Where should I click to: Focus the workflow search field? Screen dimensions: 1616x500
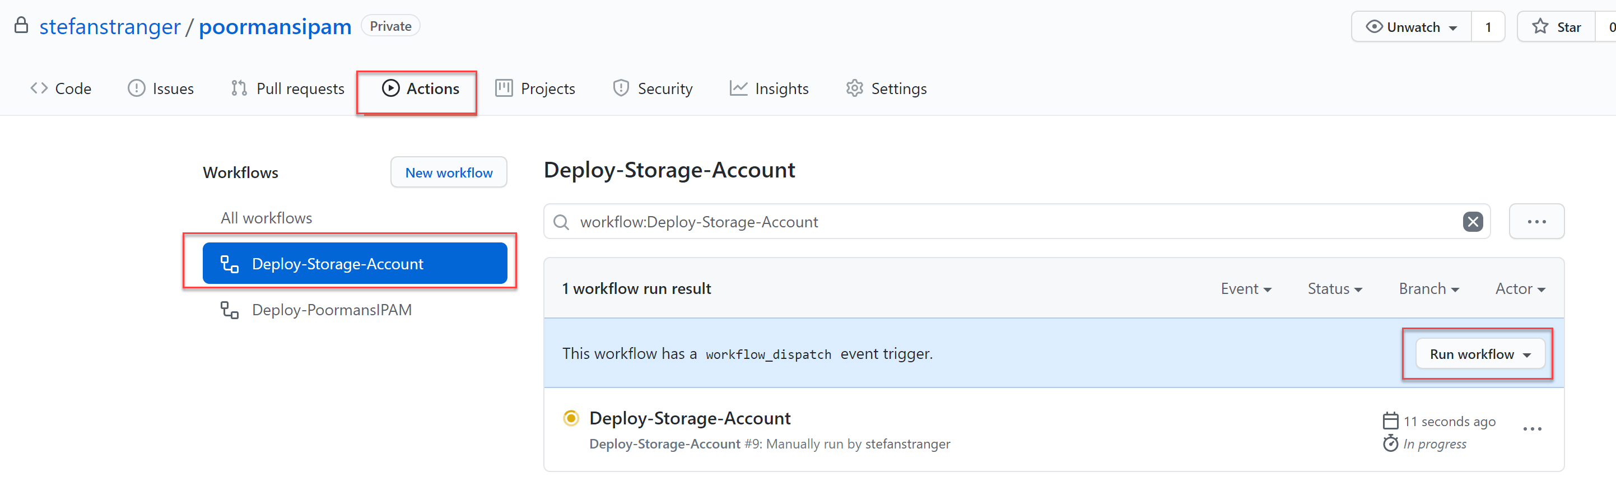pyautogui.click(x=1004, y=222)
